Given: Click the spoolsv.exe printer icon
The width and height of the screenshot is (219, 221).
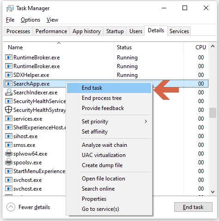Looking at the screenshot, I should pos(9,162).
